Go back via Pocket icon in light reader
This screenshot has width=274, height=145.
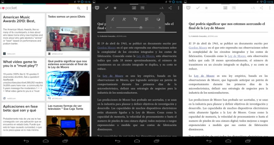(x=188, y=8)
